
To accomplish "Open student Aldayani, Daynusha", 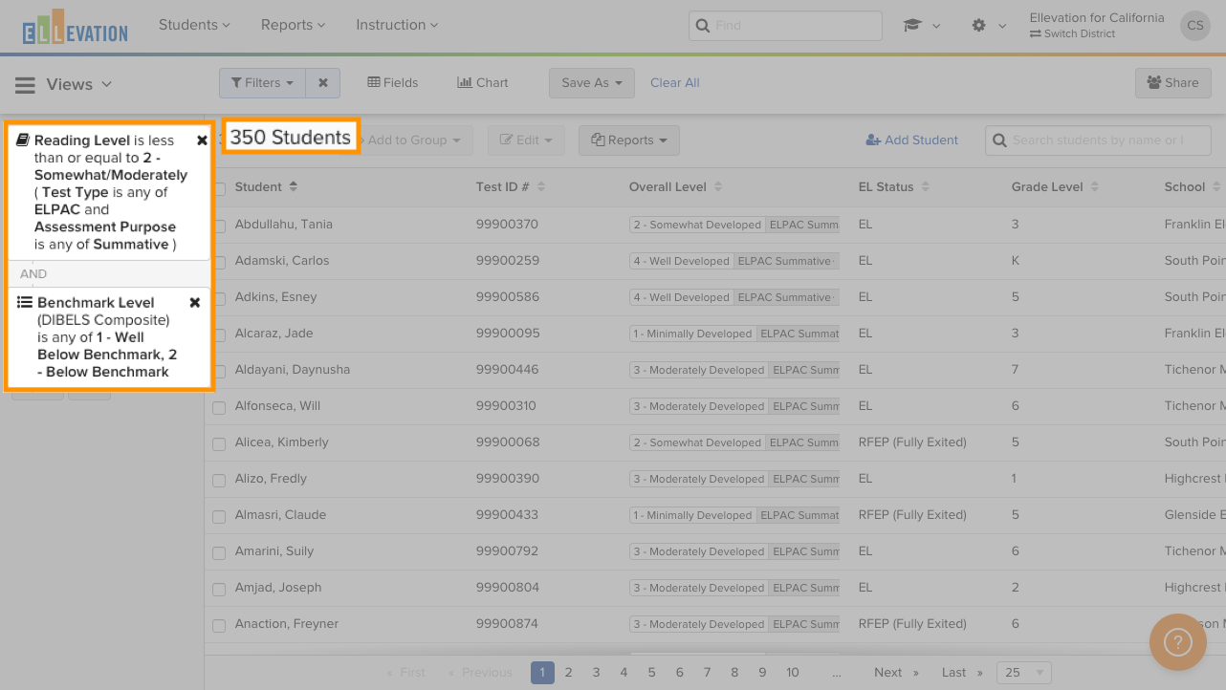I will [293, 370].
